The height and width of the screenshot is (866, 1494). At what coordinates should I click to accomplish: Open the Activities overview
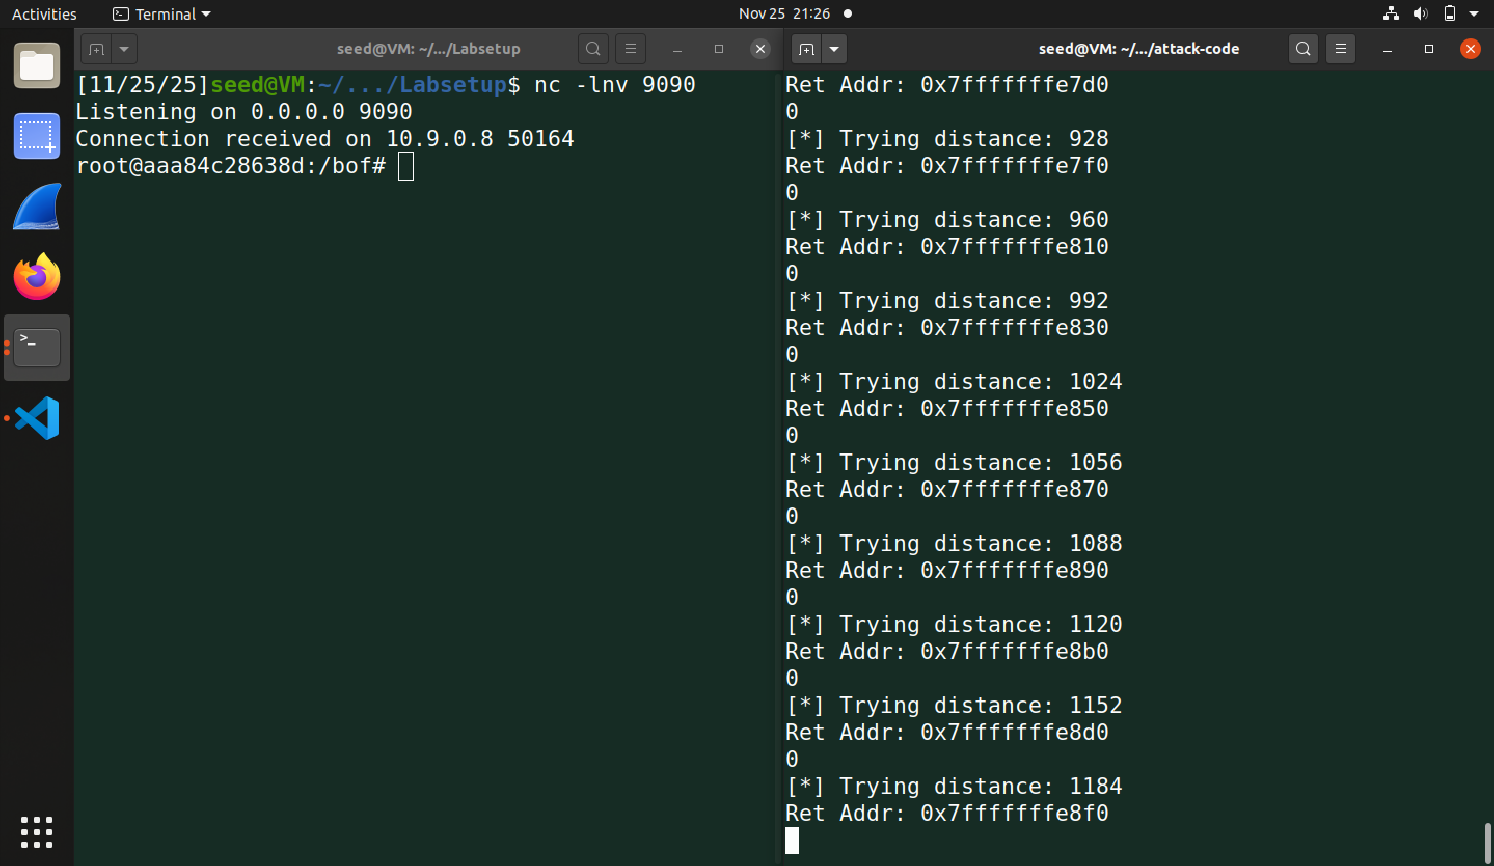(44, 13)
